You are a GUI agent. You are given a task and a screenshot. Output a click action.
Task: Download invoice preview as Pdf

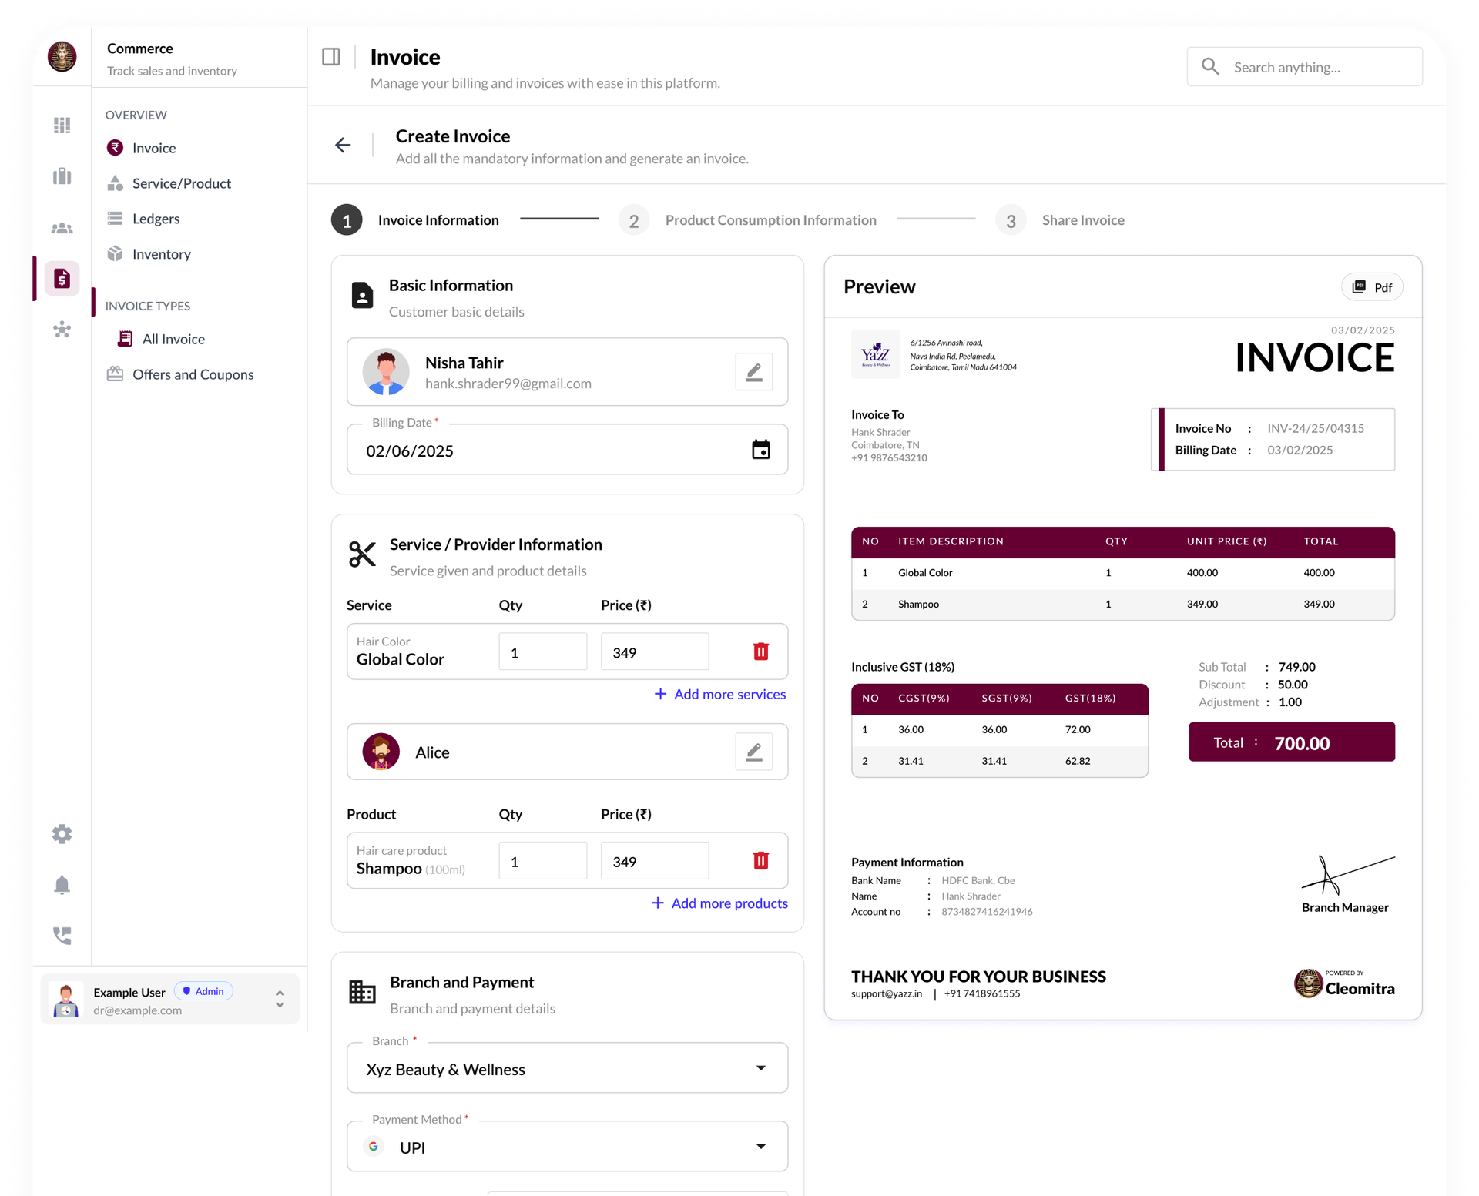[1372, 286]
